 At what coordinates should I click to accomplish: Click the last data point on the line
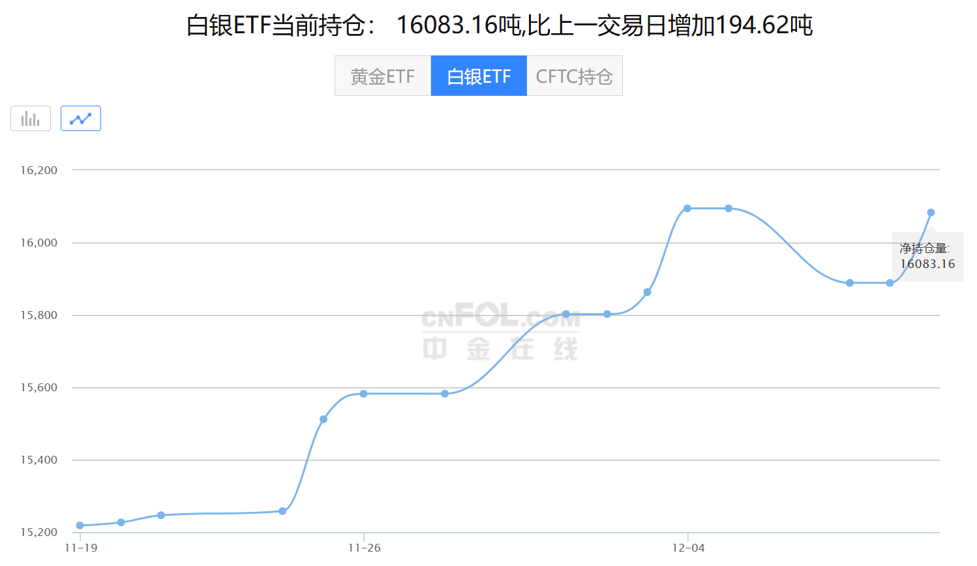coord(931,213)
